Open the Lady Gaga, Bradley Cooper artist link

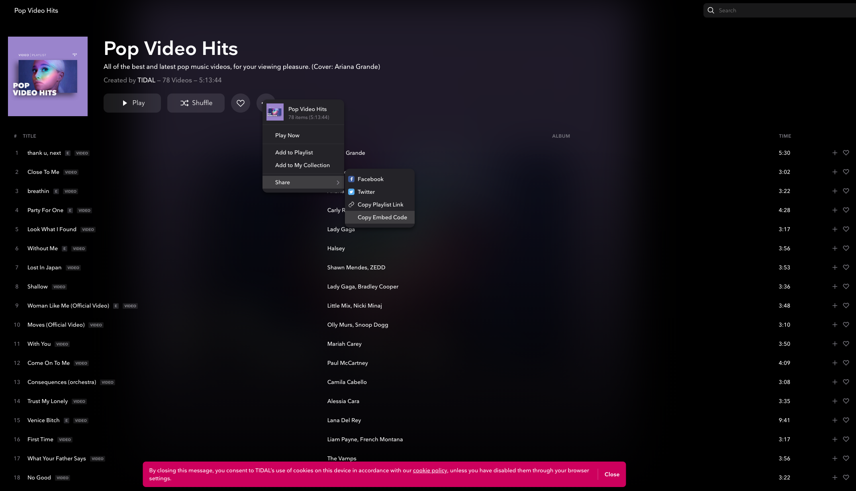[362, 286]
